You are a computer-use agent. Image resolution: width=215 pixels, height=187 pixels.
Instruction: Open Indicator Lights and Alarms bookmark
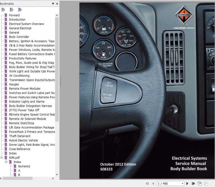click(27, 102)
